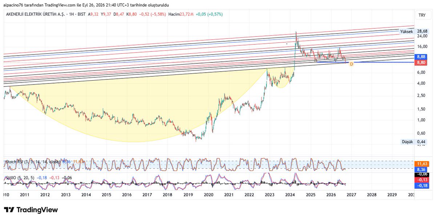Click the 2026 year label on time axis
Screen dimensions: 436x220
331,195
